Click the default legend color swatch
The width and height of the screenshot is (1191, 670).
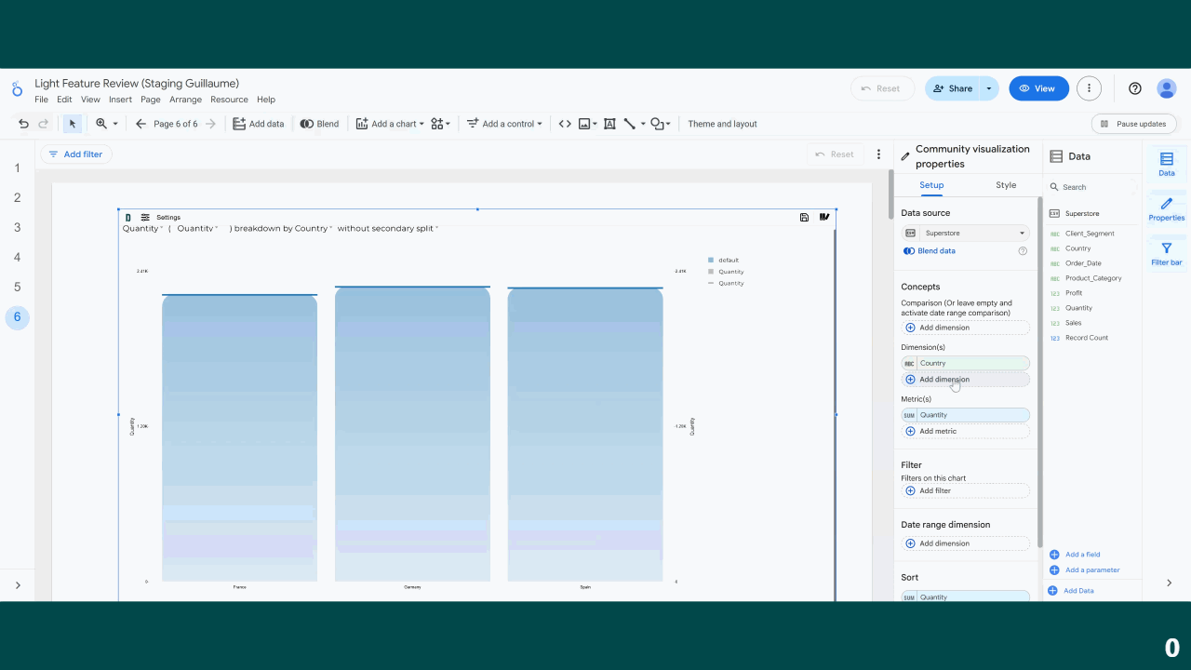[711, 261]
